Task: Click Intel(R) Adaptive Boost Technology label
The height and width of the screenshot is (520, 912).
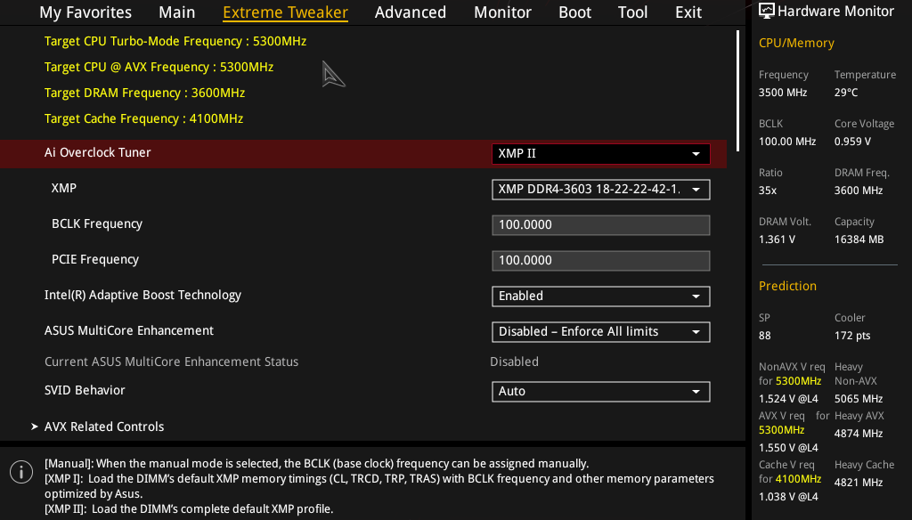Action: click(142, 295)
